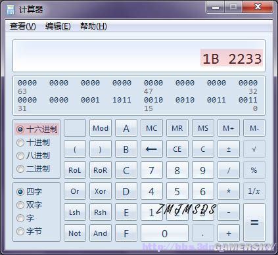Click the RoL rotate left button

(75, 170)
